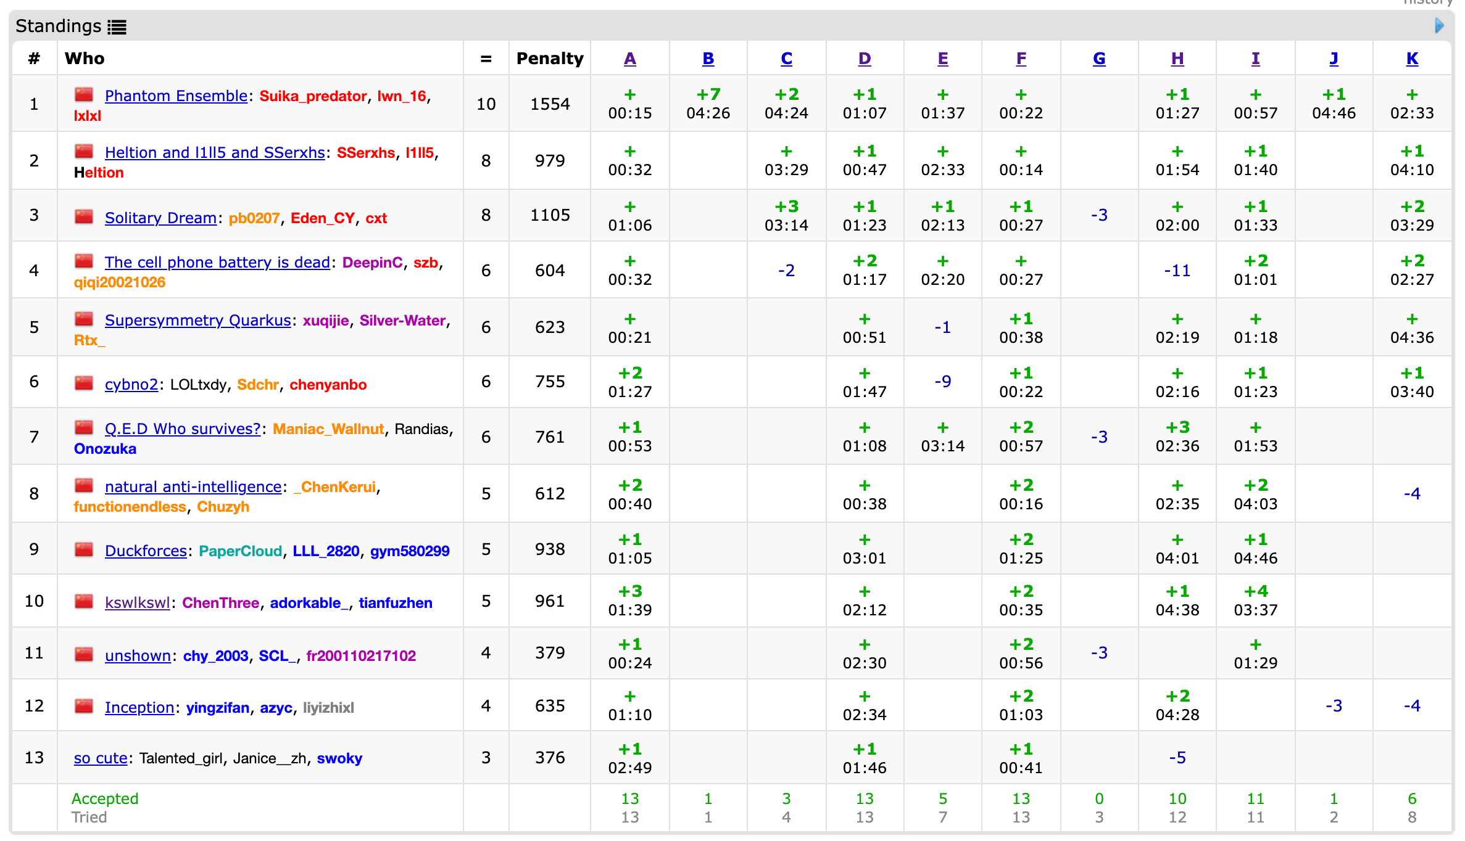
Task: Click the list icon next to Standings
Action: click(x=117, y=27)
